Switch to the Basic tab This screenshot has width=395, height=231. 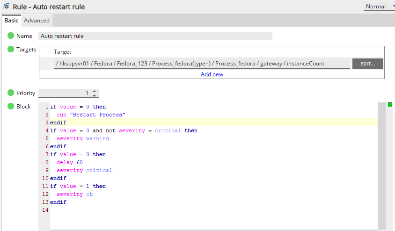coord(11,21)
